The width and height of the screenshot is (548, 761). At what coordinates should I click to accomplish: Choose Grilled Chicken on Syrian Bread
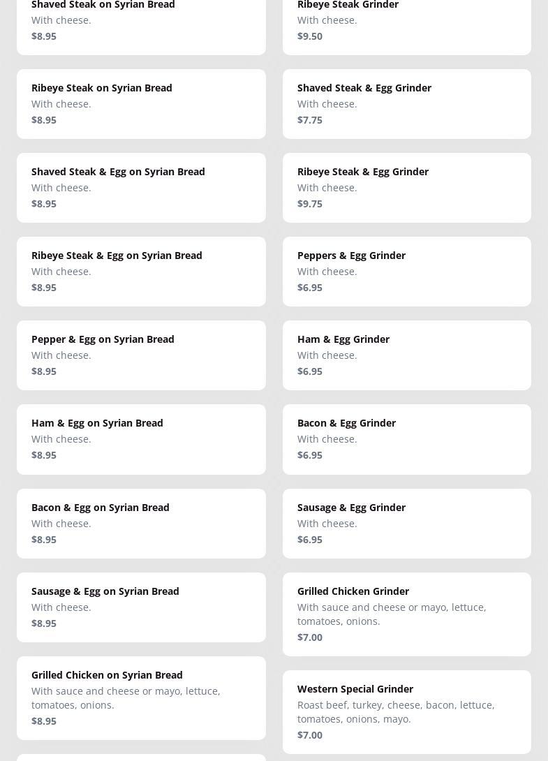point(141,697)
